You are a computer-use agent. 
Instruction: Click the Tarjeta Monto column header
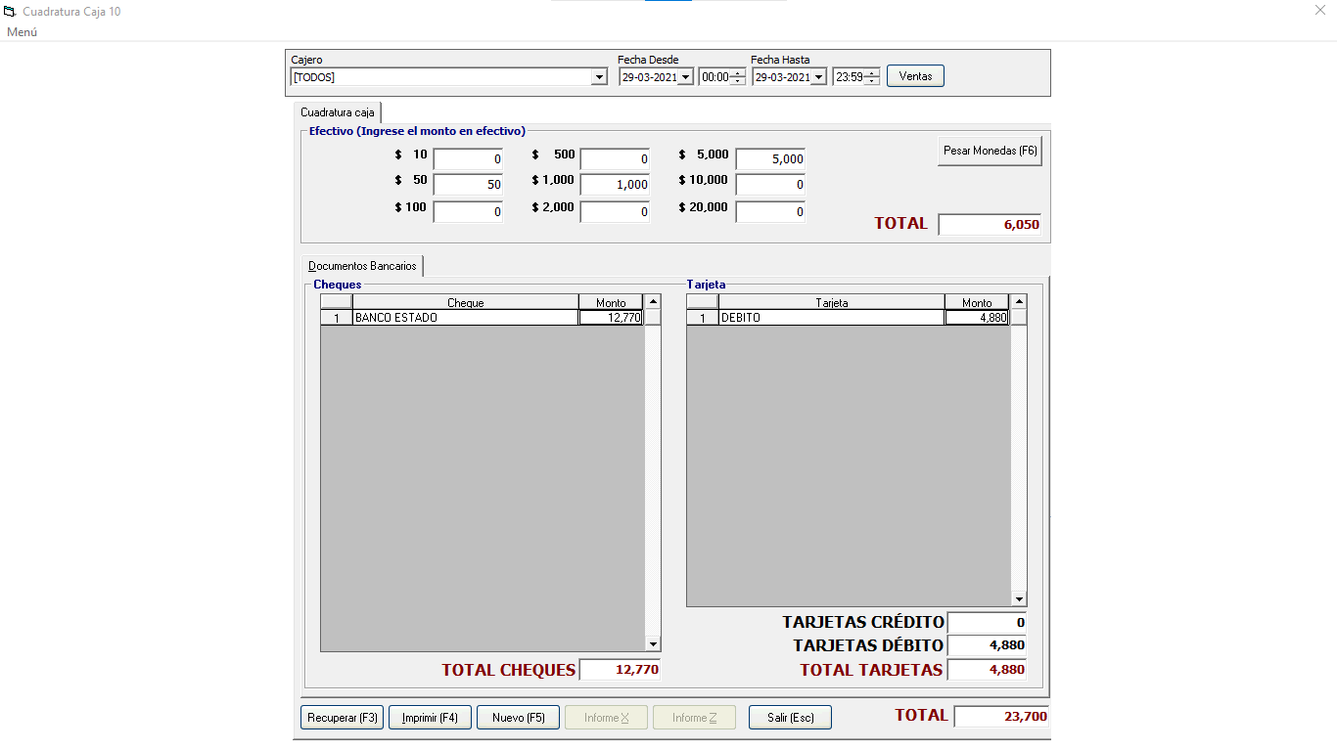(x=977, y=302)
